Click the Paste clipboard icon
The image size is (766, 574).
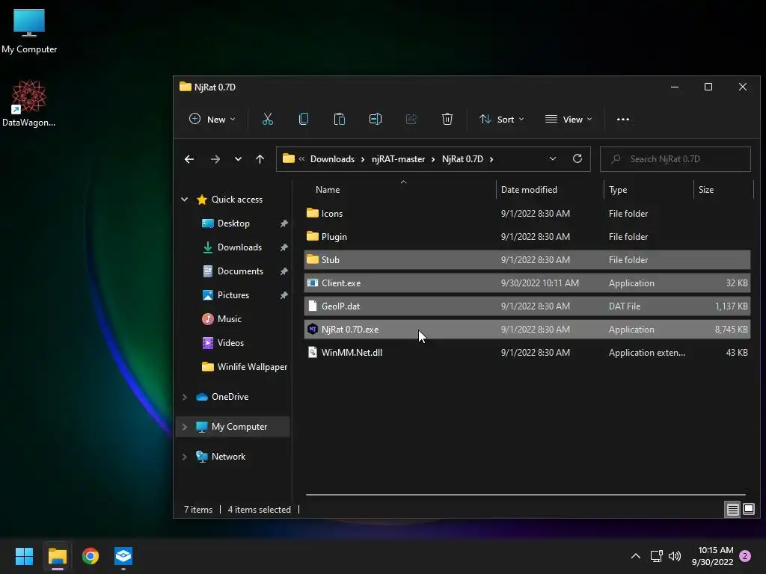click(x=339, y=119)
